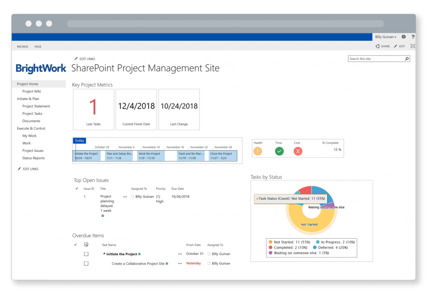This screenshot has width=429, height=298.
Task: Open the Billy Guinan user dropdown
Action: point(385,37)
